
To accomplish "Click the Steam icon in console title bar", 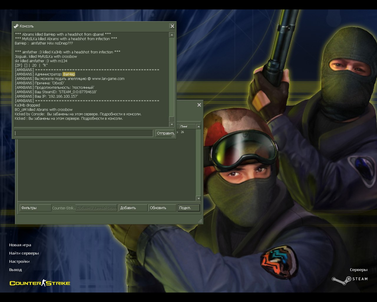I will [x=16, y=26].
